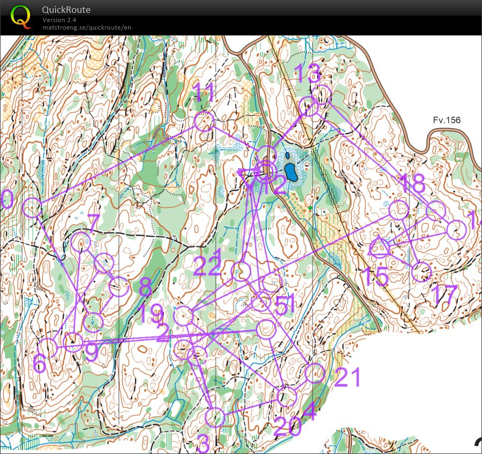
Task: Click control circle 6 at left edge
Action: tap(48, 348)
